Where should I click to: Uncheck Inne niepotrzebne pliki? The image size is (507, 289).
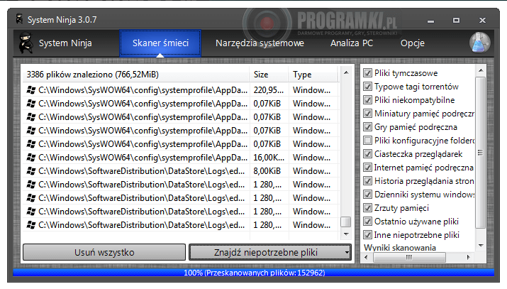367,234
